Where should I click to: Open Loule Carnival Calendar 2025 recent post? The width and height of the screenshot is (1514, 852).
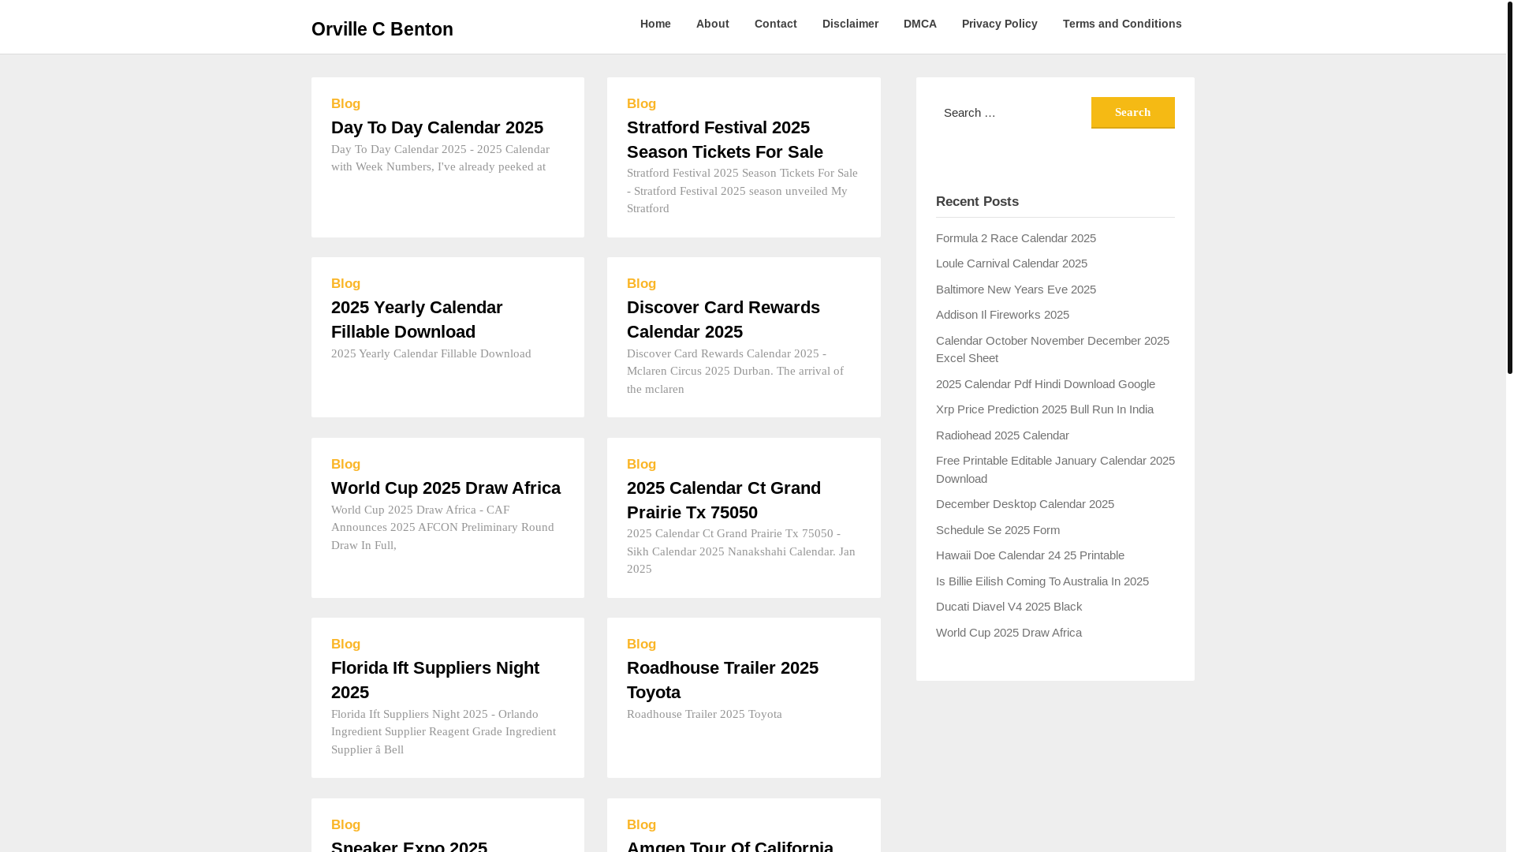(1011, 263)
